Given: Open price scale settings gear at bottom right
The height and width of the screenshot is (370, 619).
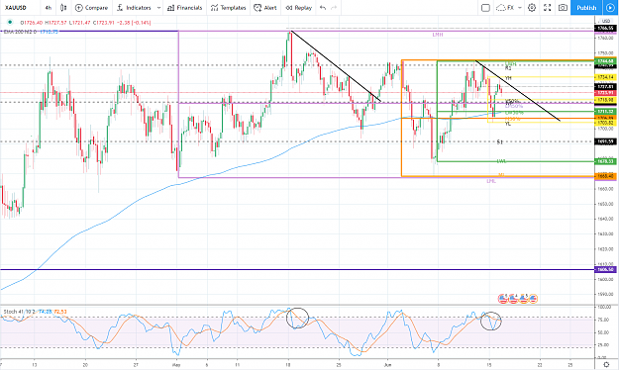Looking at the screenshot, I should tap(606, 364).
